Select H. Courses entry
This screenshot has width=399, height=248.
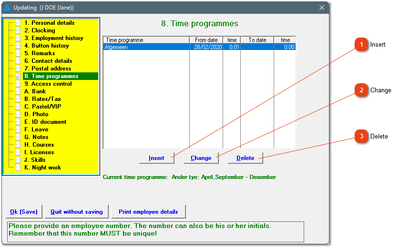click(39, 145)
